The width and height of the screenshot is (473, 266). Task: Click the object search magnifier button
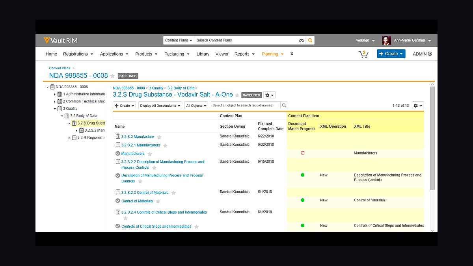pyautogui.click(x=284, y=105)
